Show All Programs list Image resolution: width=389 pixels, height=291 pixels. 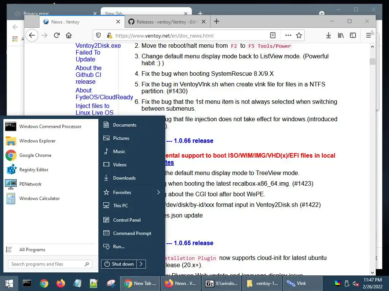click(x=51, y=250)
